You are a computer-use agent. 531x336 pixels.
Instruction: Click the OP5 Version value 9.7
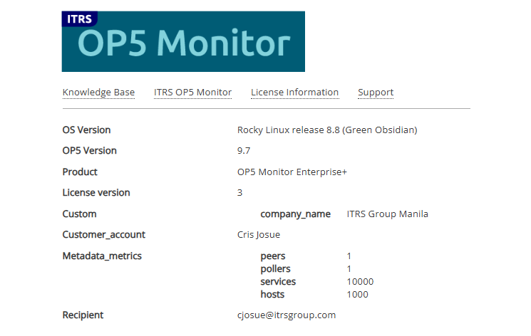point(244,151)
